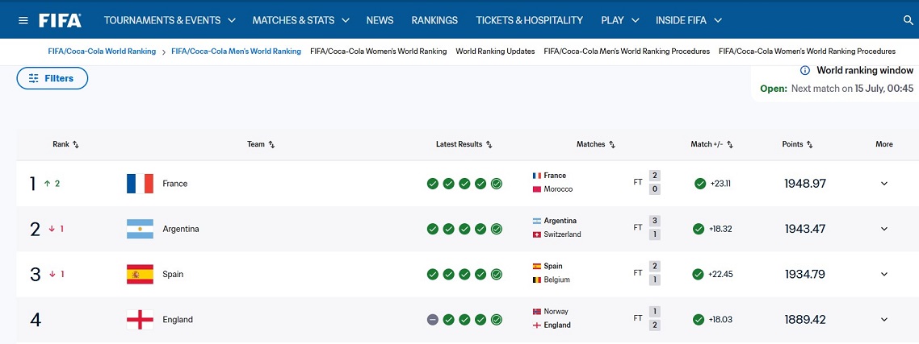Click the France flag image
Screen dimensions: 919x344
coord(140,184)
